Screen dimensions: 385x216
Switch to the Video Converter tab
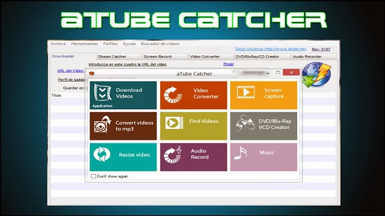(211, 56)
